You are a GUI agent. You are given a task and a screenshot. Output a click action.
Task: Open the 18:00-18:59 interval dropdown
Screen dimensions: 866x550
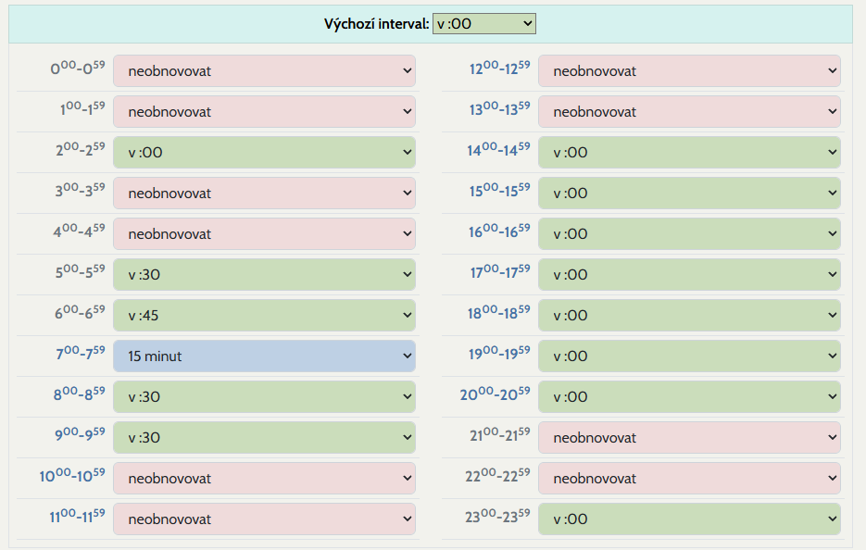(689, 316)
